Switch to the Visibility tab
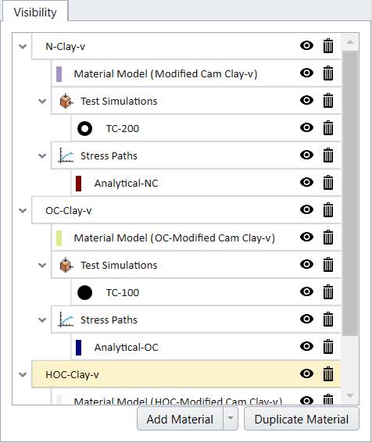The height and width of the screenshot is (443, 372). 35,13
